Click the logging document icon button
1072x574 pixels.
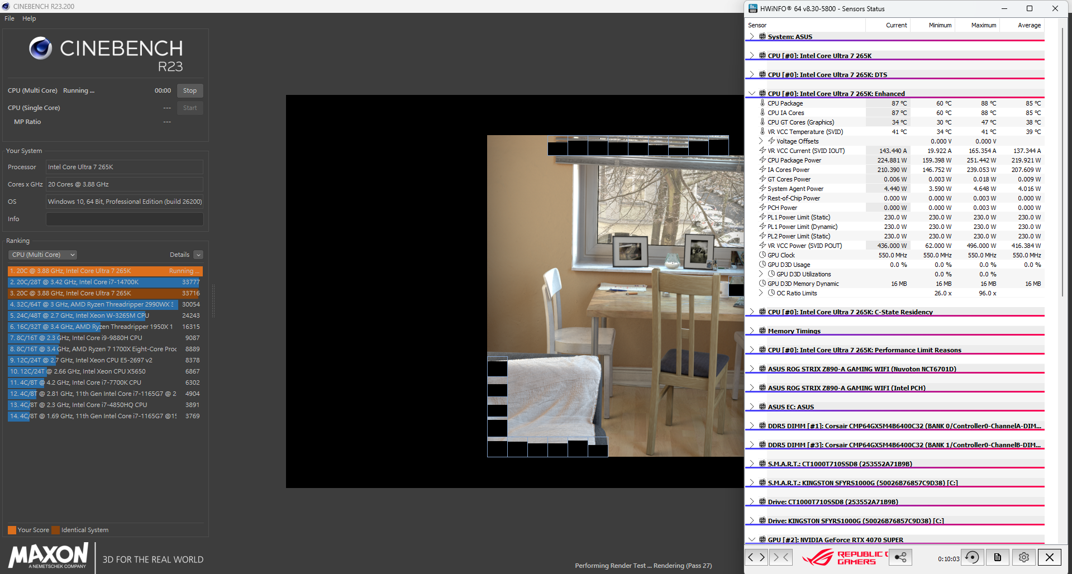click(x=998, y=557)
